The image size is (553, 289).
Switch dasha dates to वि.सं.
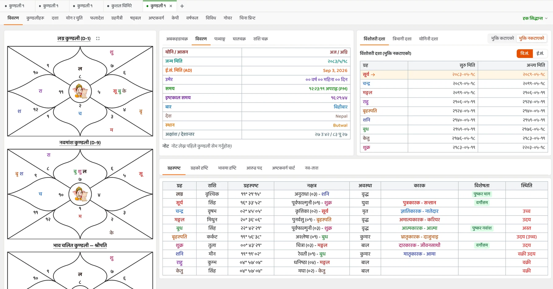click(524, 53)
